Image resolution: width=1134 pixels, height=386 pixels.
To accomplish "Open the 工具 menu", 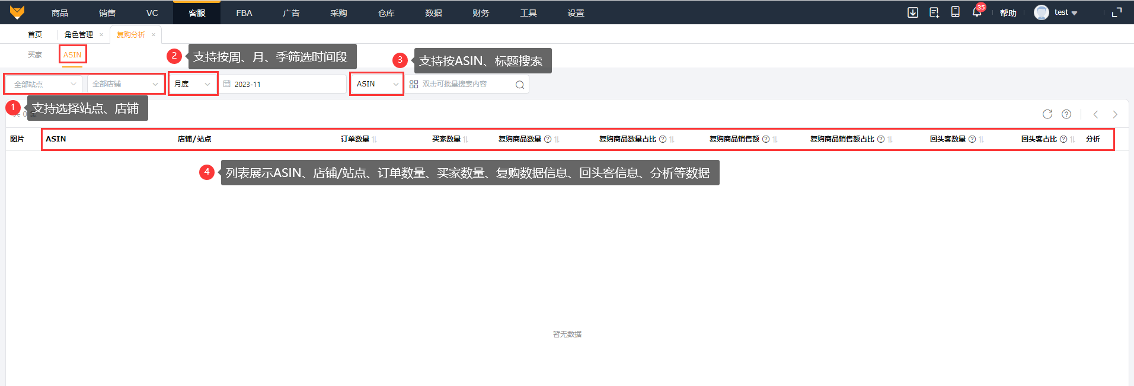I will click(528, 12).
